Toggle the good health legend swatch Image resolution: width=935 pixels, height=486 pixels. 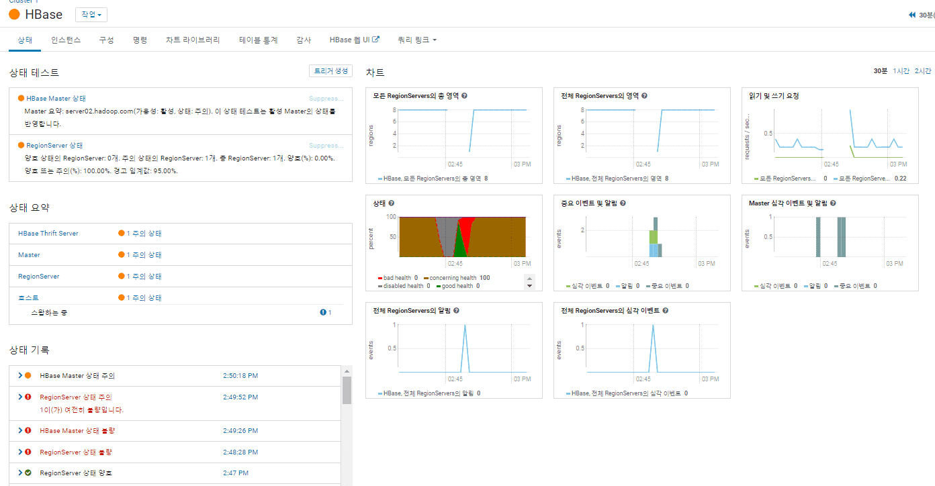[x=439, y=286]
